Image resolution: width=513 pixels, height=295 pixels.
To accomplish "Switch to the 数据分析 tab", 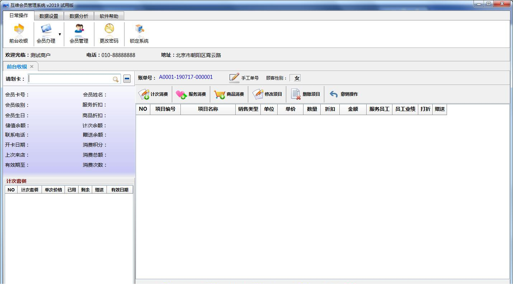I will (x=79, y=16).
